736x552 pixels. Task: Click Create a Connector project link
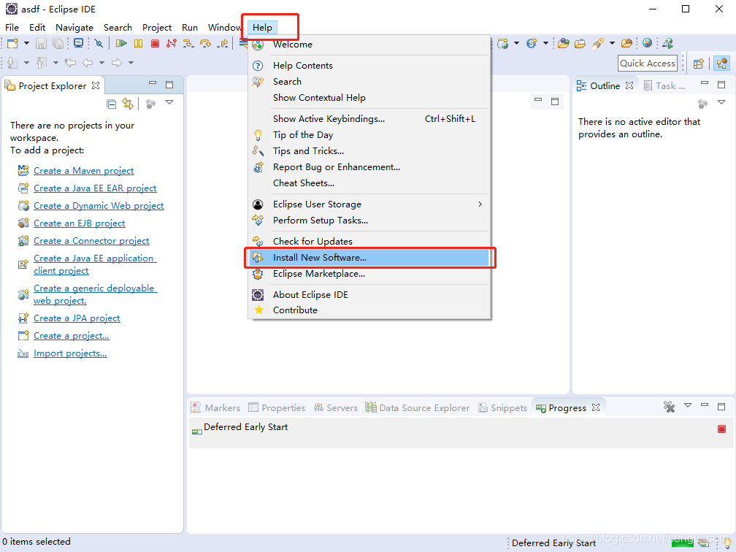pos(91,241)
